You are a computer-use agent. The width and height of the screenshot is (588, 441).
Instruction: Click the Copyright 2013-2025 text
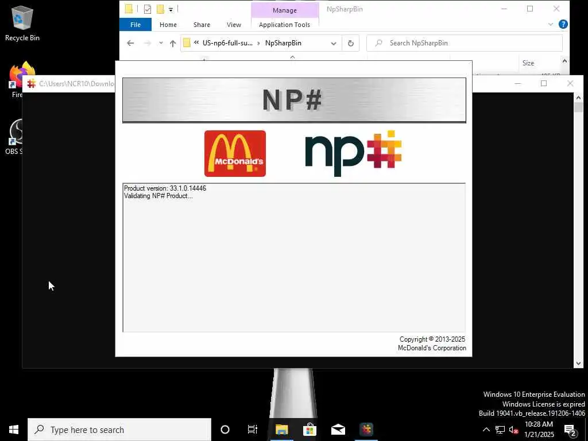432,339
